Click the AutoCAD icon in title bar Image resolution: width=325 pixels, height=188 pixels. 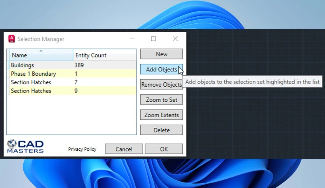point(11,39)
